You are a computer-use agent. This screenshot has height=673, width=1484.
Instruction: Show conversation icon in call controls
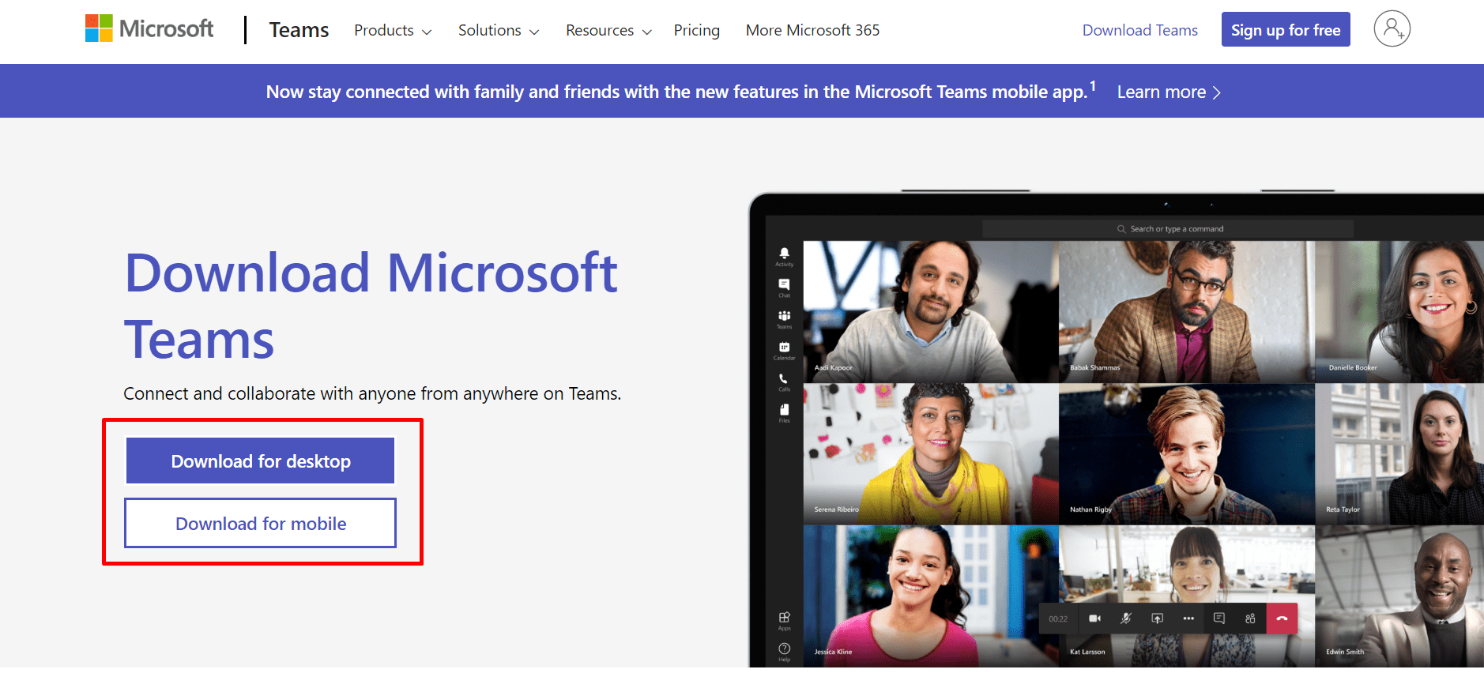click(x=1219, y=618)
